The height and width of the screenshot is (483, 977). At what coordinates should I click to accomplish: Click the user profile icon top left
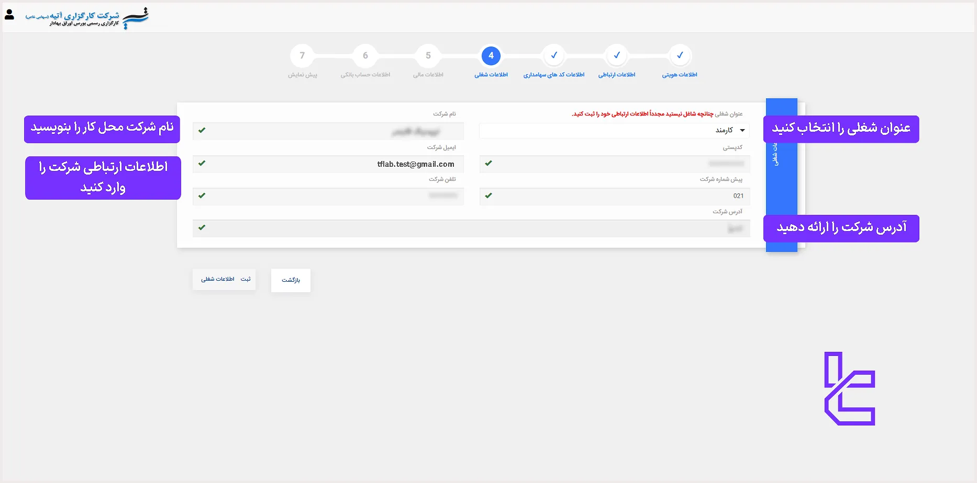point(8,15)
